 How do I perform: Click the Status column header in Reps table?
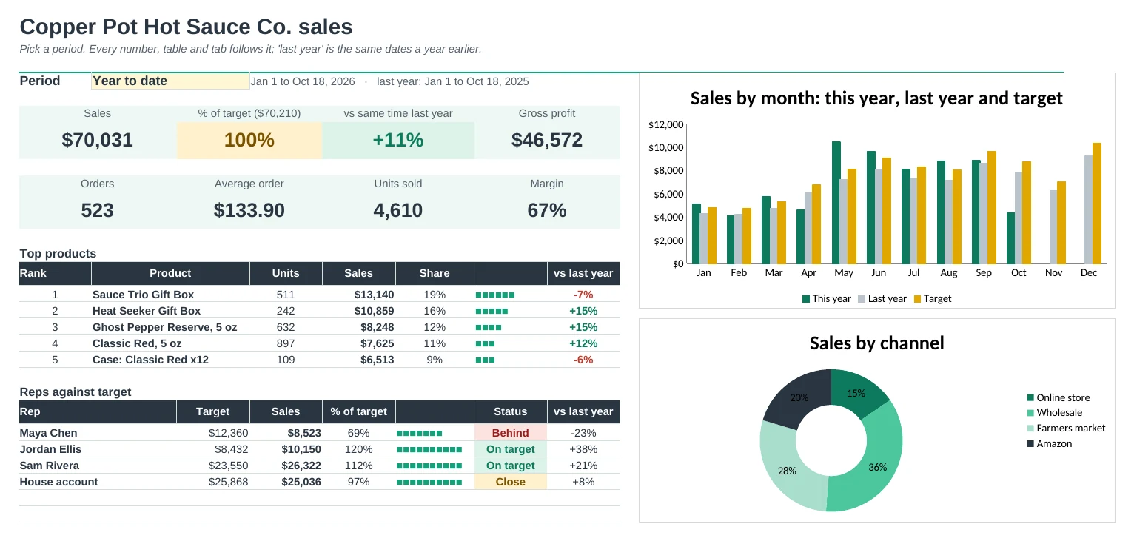tap(511, 411)
